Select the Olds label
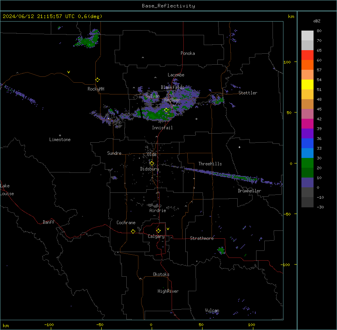The height and width of the screenshot is (330, 337). [152, 154]
